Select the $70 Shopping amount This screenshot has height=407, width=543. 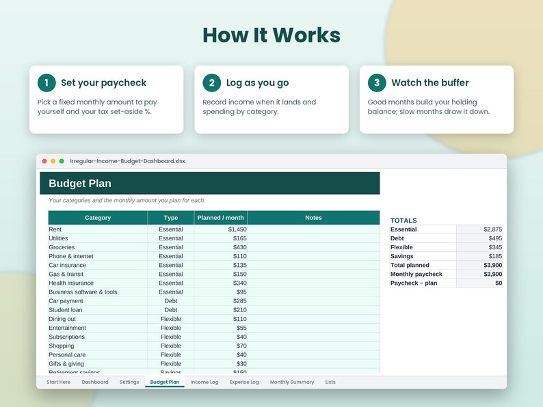point(221,346)
